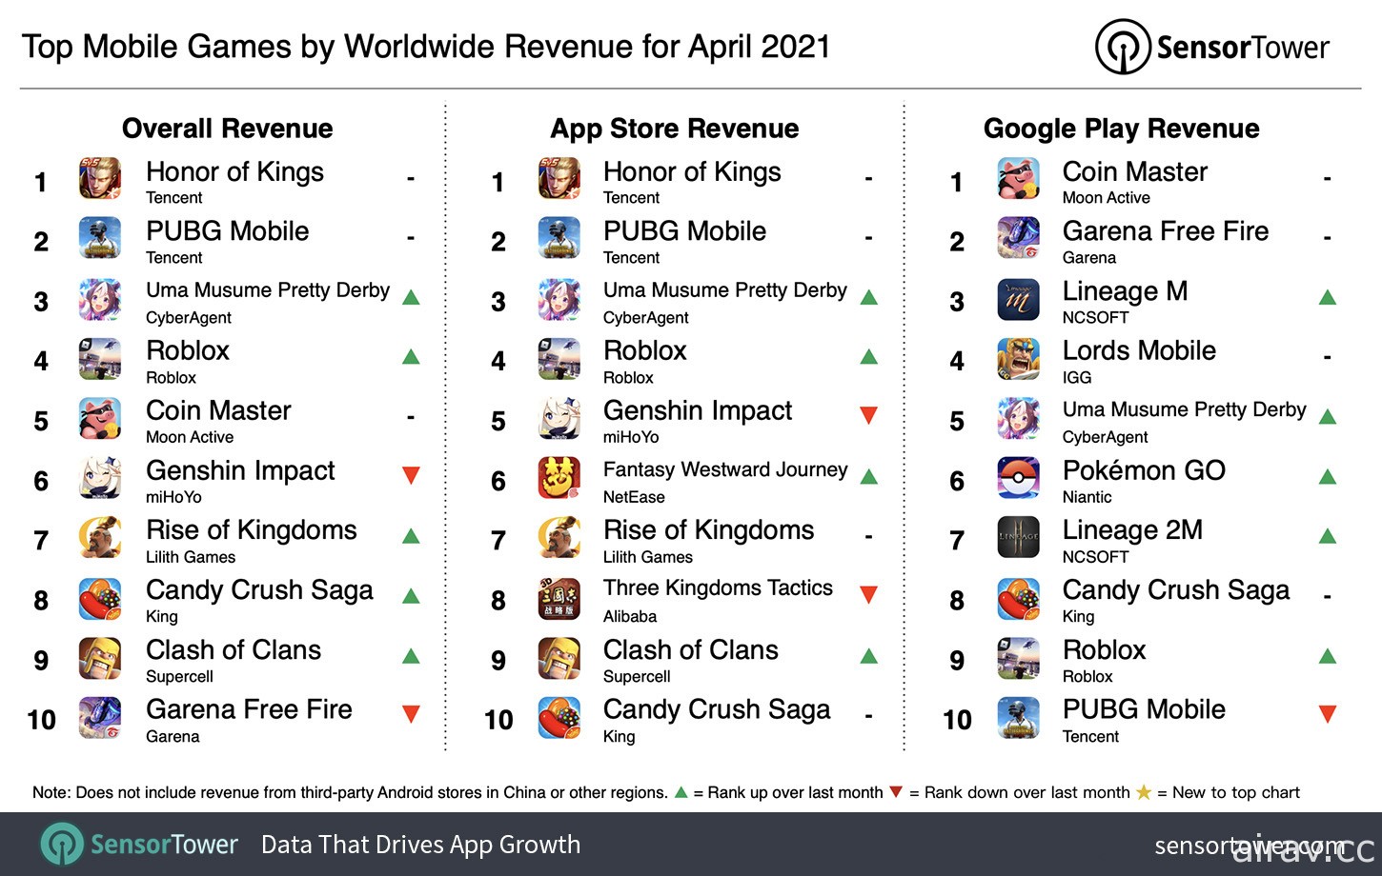Image resolution: width=1382 pixels, height=876 pixels.
Task: Click PUBG Mobile icon in Overall Revenue column
Action: [x=100, y=238]
